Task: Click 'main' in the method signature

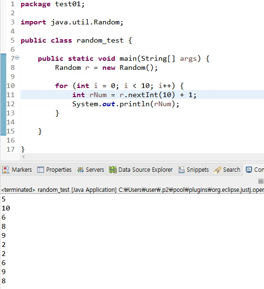Action: click(128, 58)
